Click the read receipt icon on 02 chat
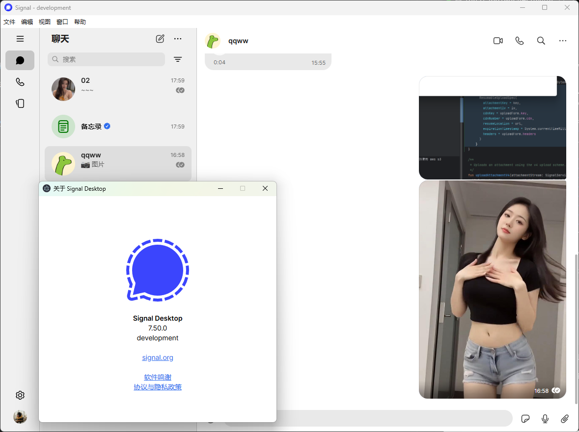 tap(180, 90)
